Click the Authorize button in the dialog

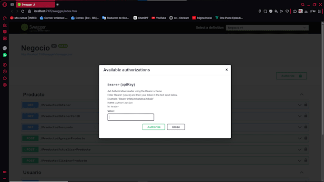(153, 127)
